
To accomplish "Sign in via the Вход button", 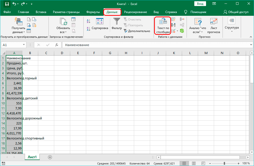I will pos(200,4).
